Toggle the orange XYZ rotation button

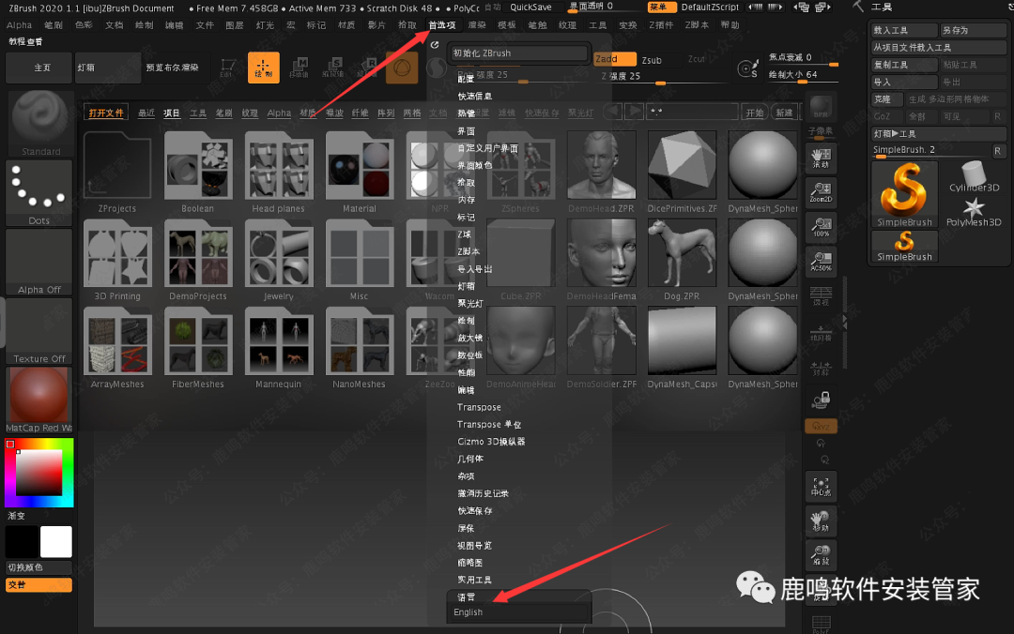(821, 427)
